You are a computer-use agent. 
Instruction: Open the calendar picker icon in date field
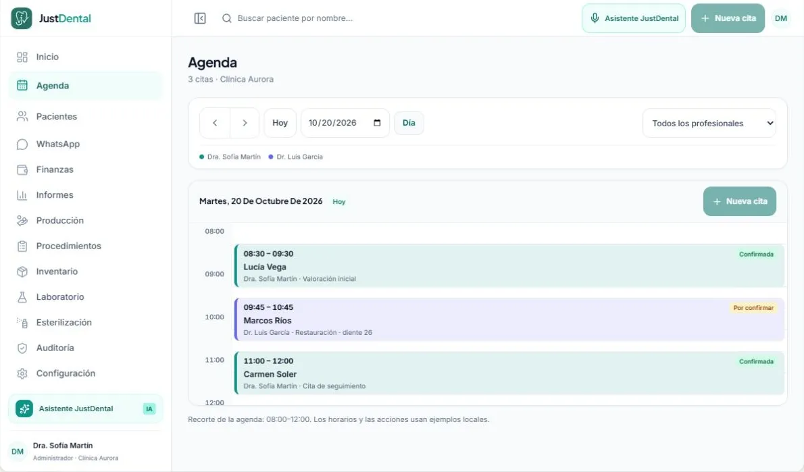pyautogui.click(x=378, y=123)
